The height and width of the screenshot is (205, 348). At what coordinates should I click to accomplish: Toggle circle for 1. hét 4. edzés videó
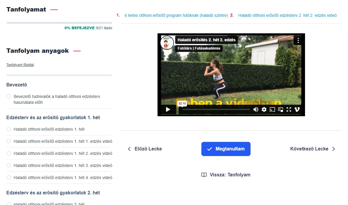coord(9,178)
